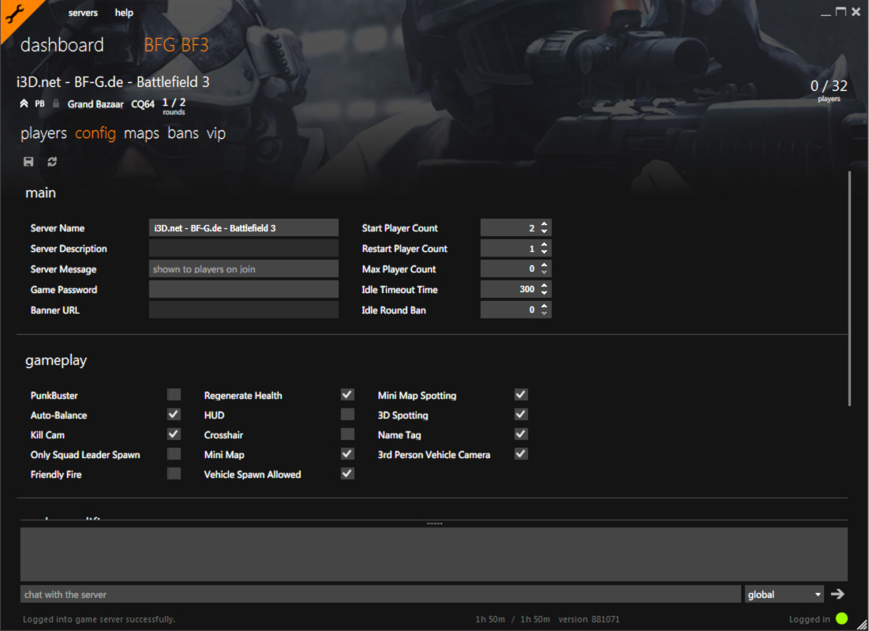Toggle the Mini Map checkbox
The image size is (869, 631).
(347, 454)
